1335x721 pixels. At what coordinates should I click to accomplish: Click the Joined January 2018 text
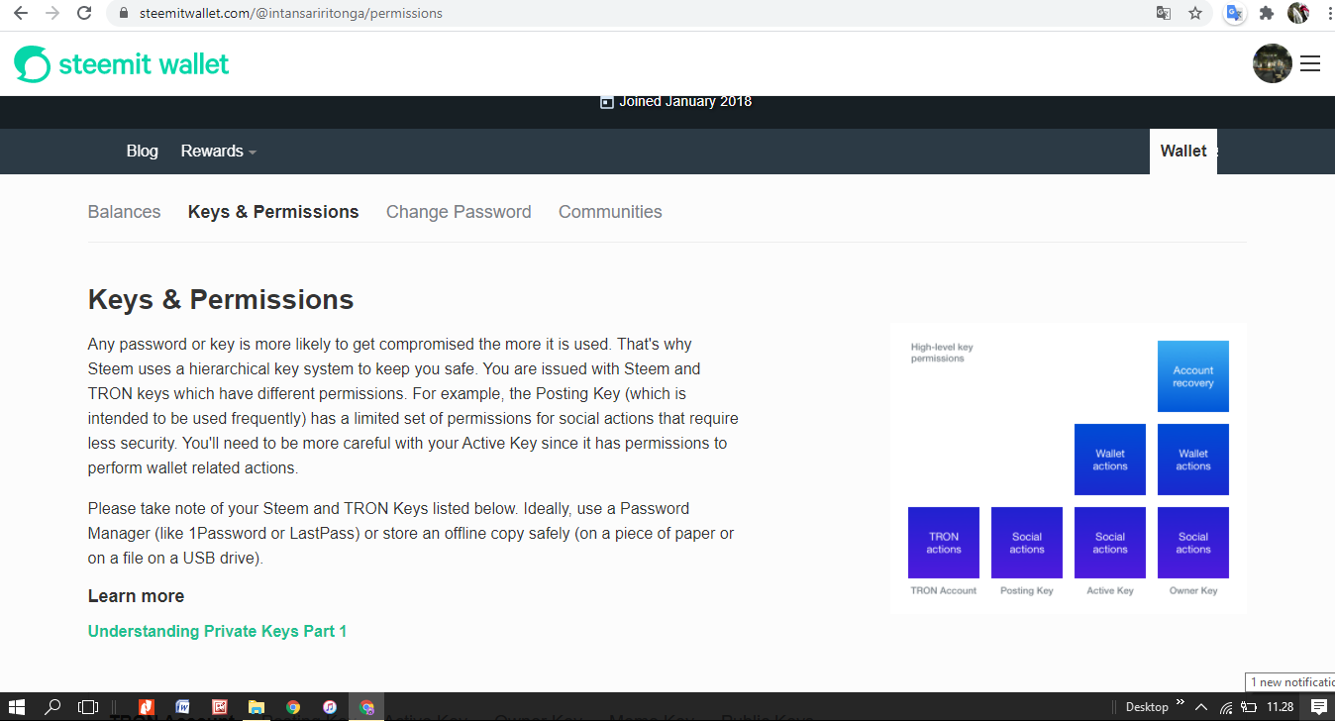click(x=685, y=102)
